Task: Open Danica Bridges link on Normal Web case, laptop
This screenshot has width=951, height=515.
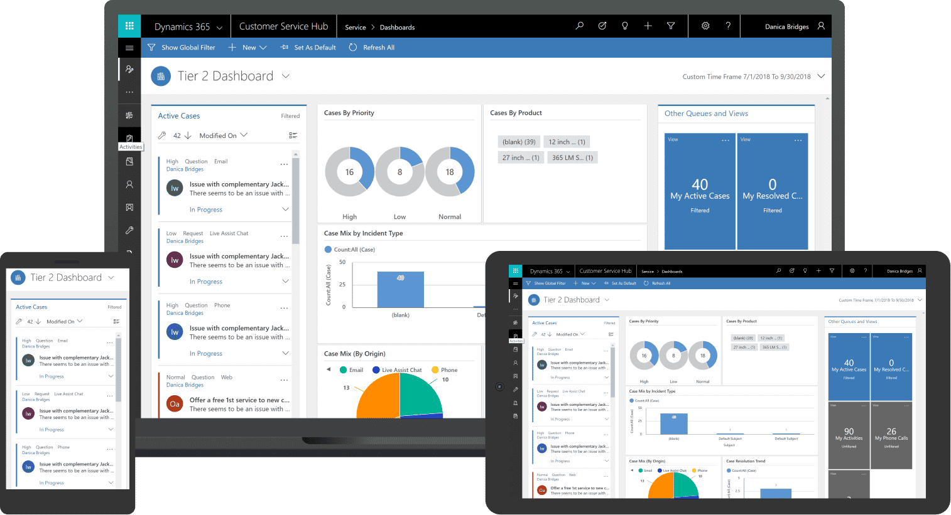Action: pos(185,385)
